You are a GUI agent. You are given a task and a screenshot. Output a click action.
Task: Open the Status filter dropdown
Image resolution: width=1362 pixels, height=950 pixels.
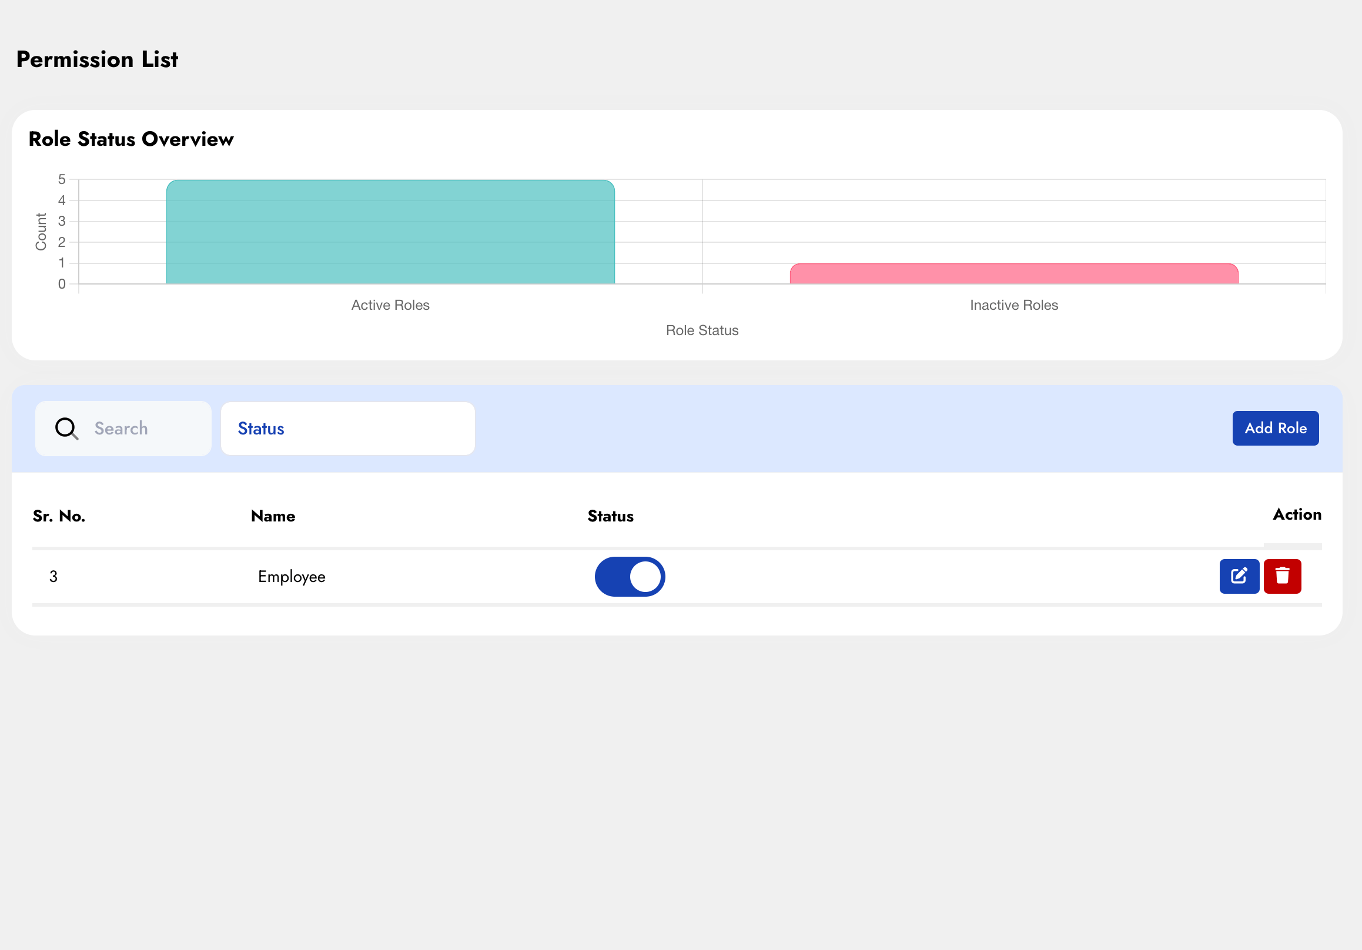(347, 429)
